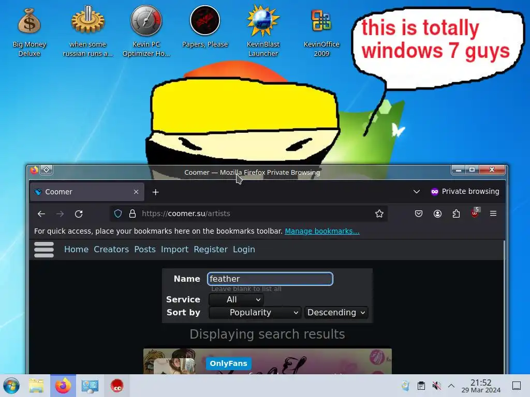The height and width of the screenshot is (397, 530).
Task: Open the Service dropdown set to All
Action: (236, 299)
